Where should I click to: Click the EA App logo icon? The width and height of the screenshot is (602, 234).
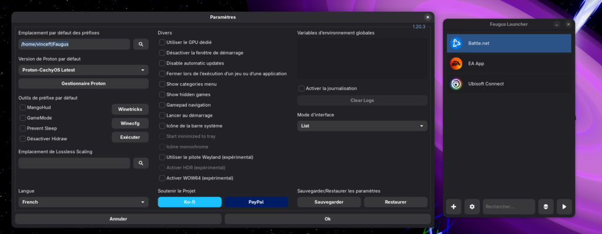click(x=456, y=63)
